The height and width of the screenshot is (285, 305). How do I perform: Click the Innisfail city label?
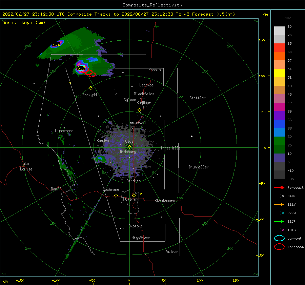click(x=137, y=123)
